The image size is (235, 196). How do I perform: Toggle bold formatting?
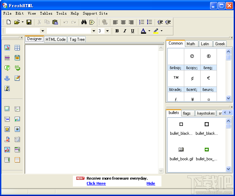click(117, 31)
